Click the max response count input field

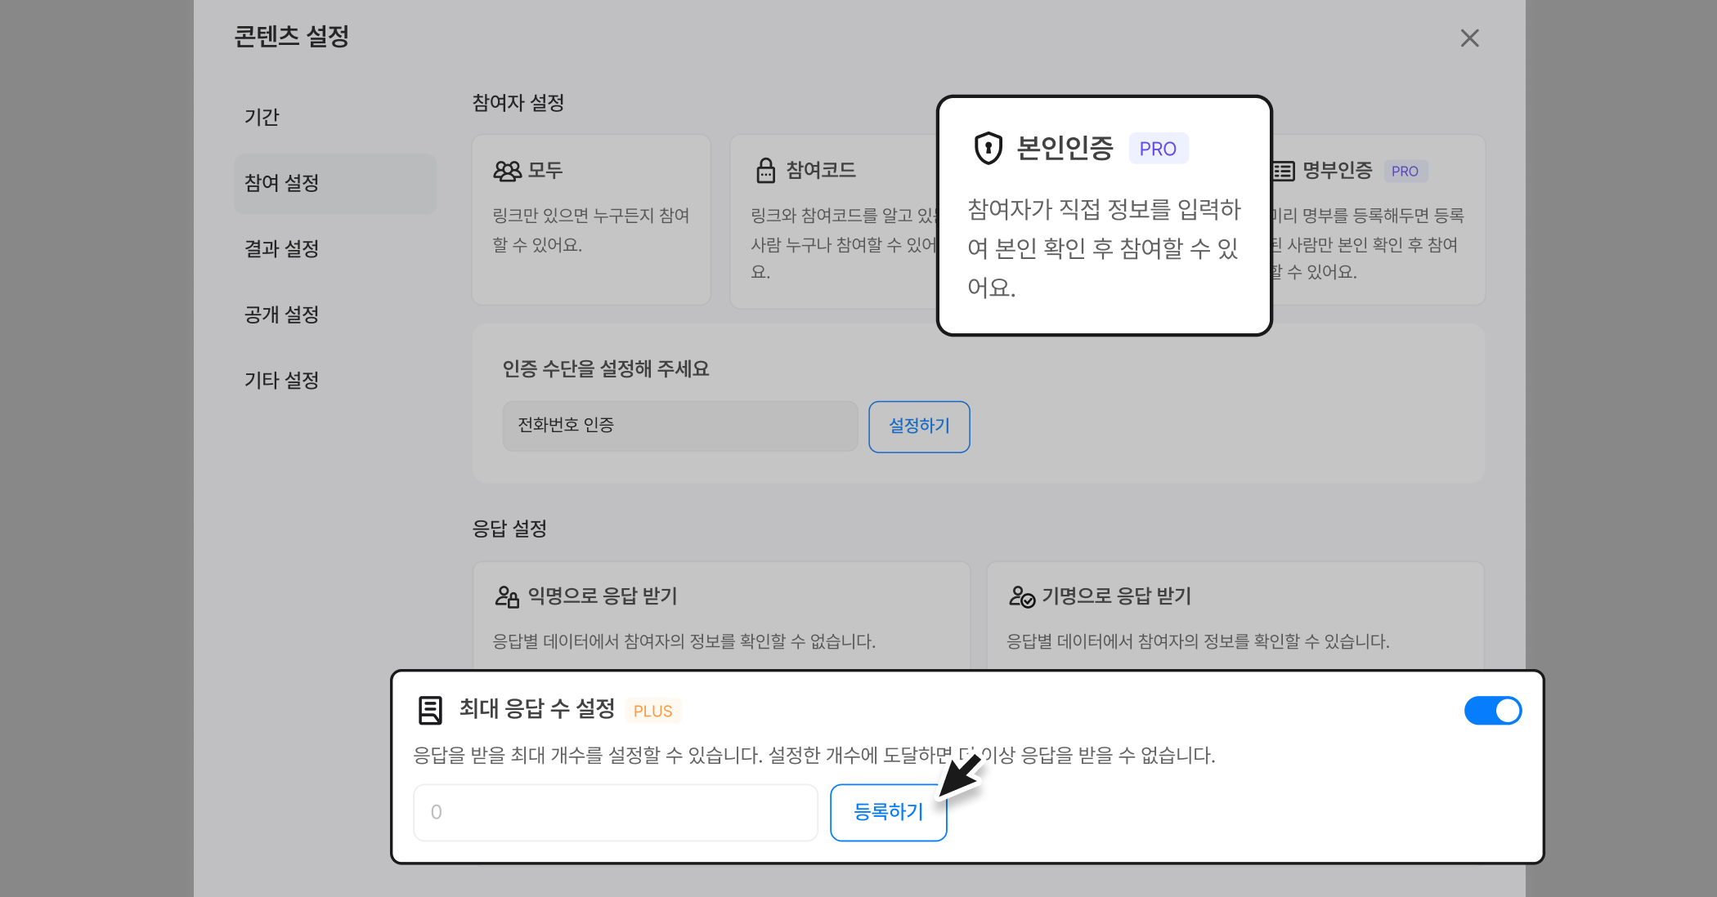point(615,812)
